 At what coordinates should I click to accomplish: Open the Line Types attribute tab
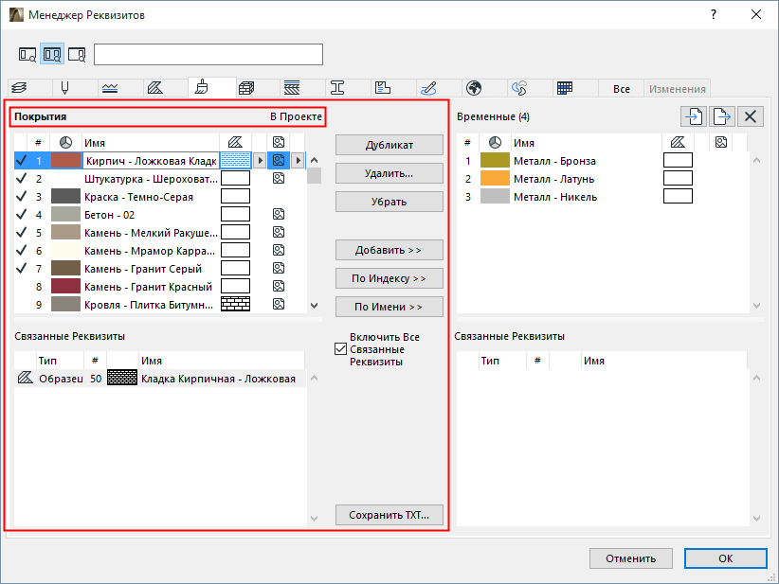pyautogui.click(x=110, y=88)
